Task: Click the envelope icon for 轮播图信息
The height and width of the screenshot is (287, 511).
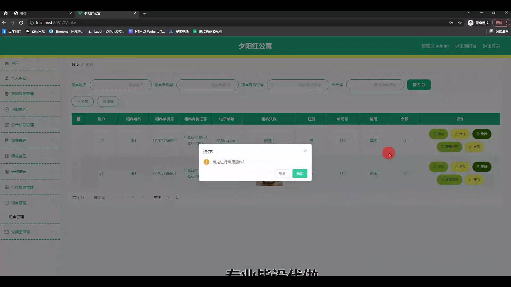Action: pyautogui.click(x=7, y=232)
